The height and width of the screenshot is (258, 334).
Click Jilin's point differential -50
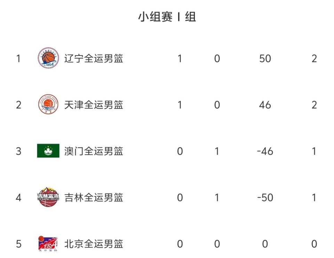click(x=265, y=197)
